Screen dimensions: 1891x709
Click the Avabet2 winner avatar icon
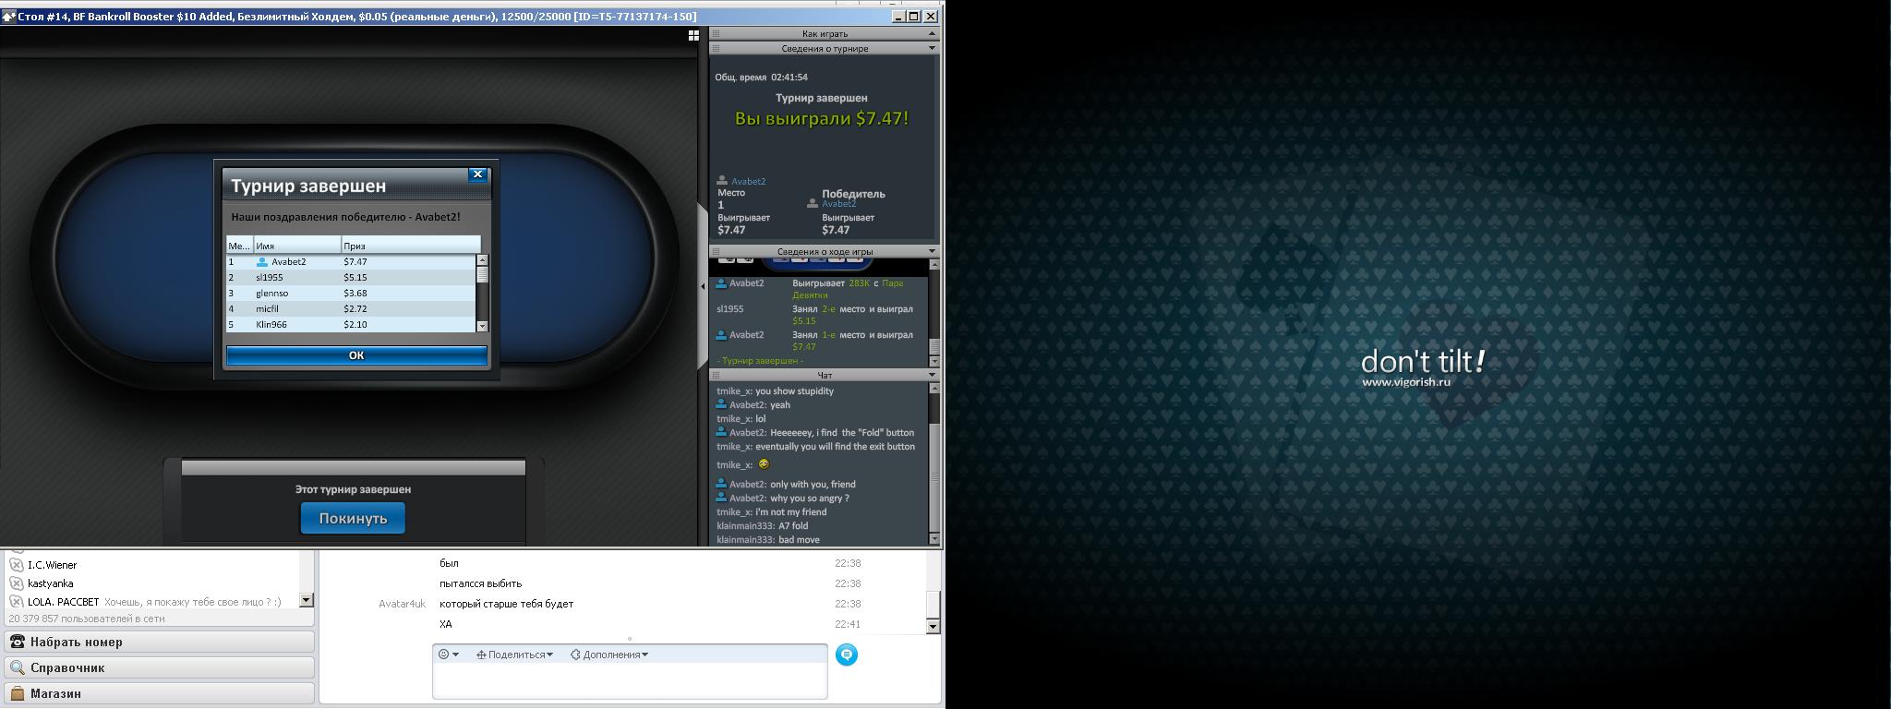(x=813, y=203)
